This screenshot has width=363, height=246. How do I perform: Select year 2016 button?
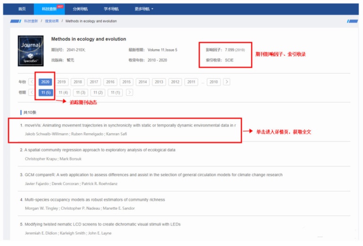(x=110, y=82)
